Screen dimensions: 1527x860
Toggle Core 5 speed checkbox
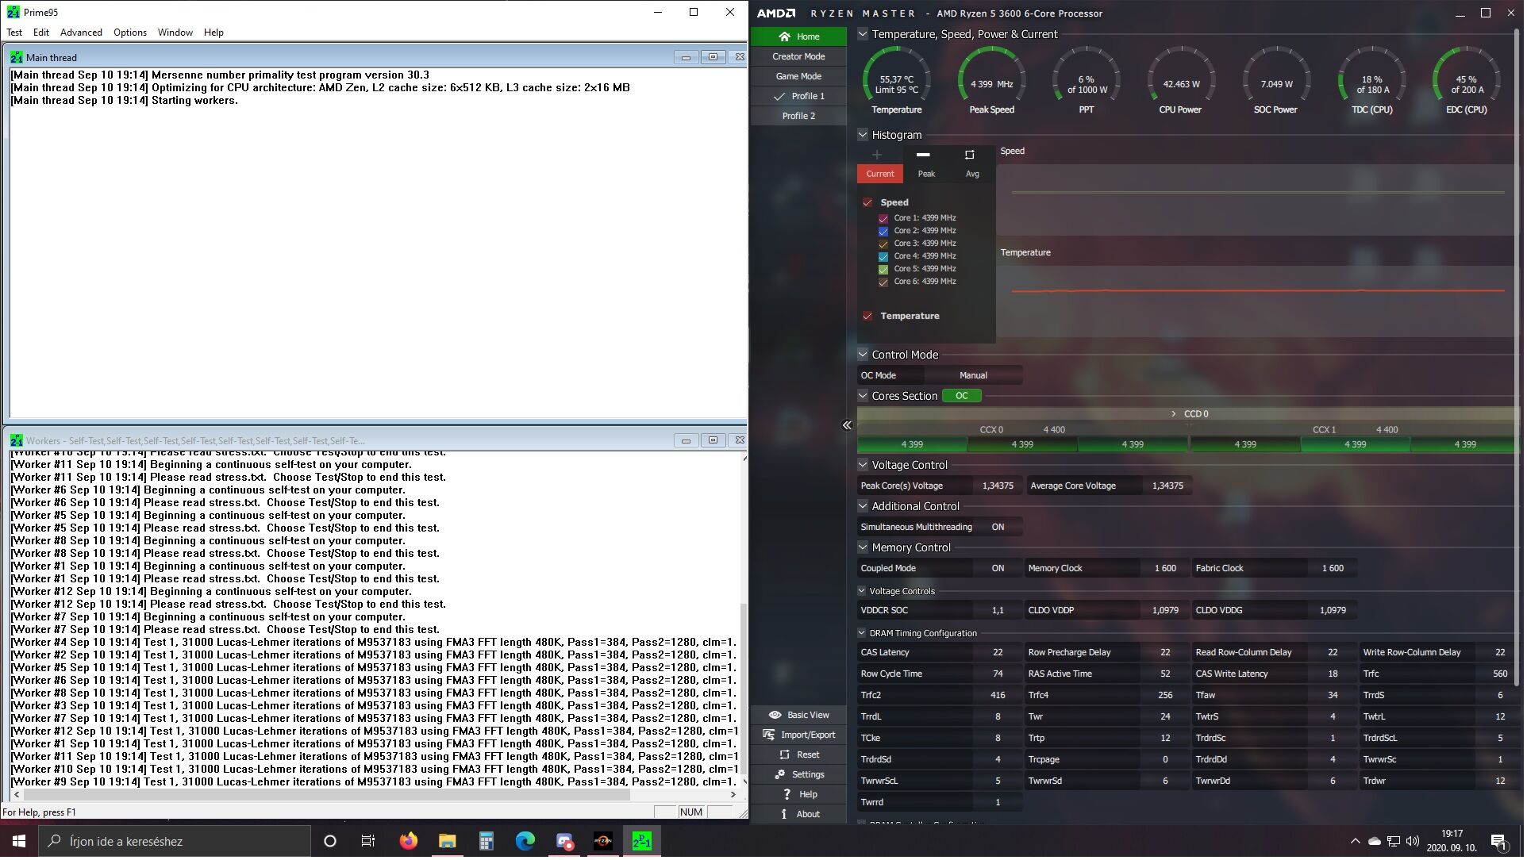885,270
